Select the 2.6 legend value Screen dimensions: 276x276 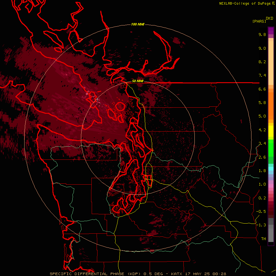click(x=262, y=157)
